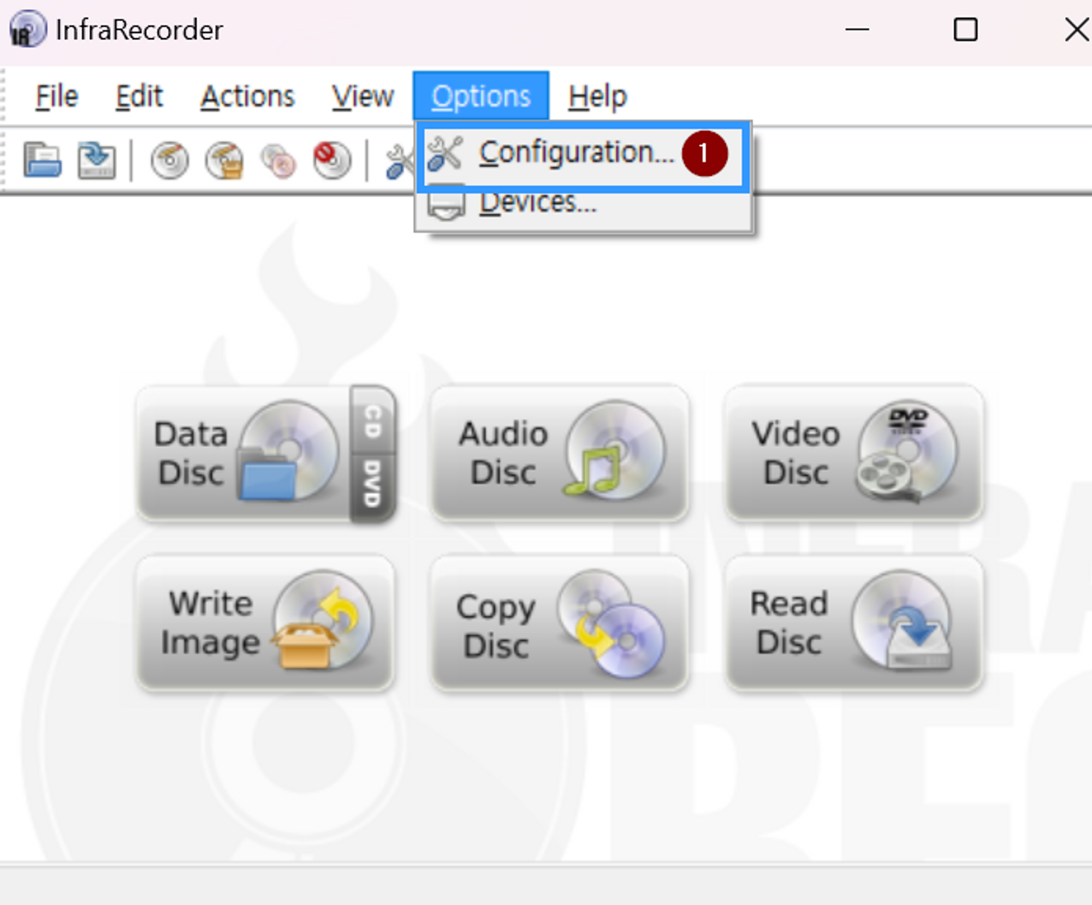Click the Save project toolbar icon
Screen dimensions: 1092x905
97,160
